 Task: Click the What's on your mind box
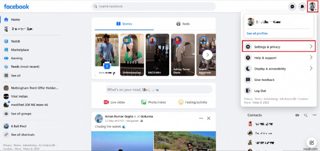click(x=159, y=89)
